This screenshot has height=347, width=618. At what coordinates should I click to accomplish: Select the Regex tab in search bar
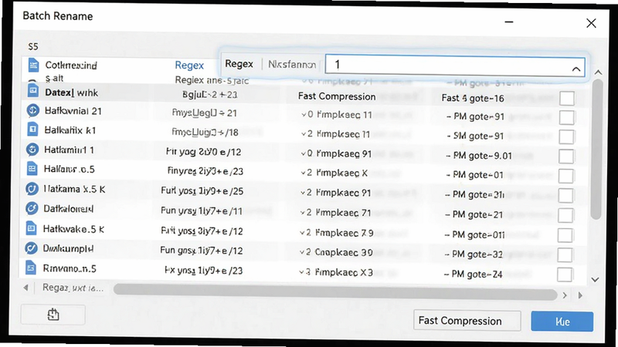pos(239,64)
